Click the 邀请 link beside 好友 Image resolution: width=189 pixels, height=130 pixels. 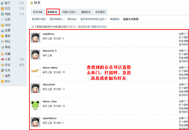[22, 65]
